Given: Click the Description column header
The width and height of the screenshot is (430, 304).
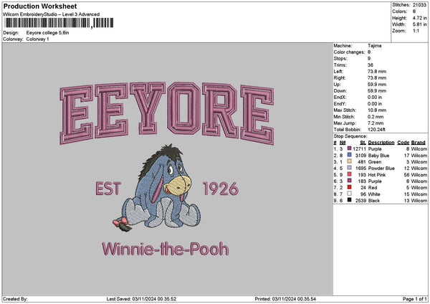Looking at the screenshot, I should (x=381, y=143).
